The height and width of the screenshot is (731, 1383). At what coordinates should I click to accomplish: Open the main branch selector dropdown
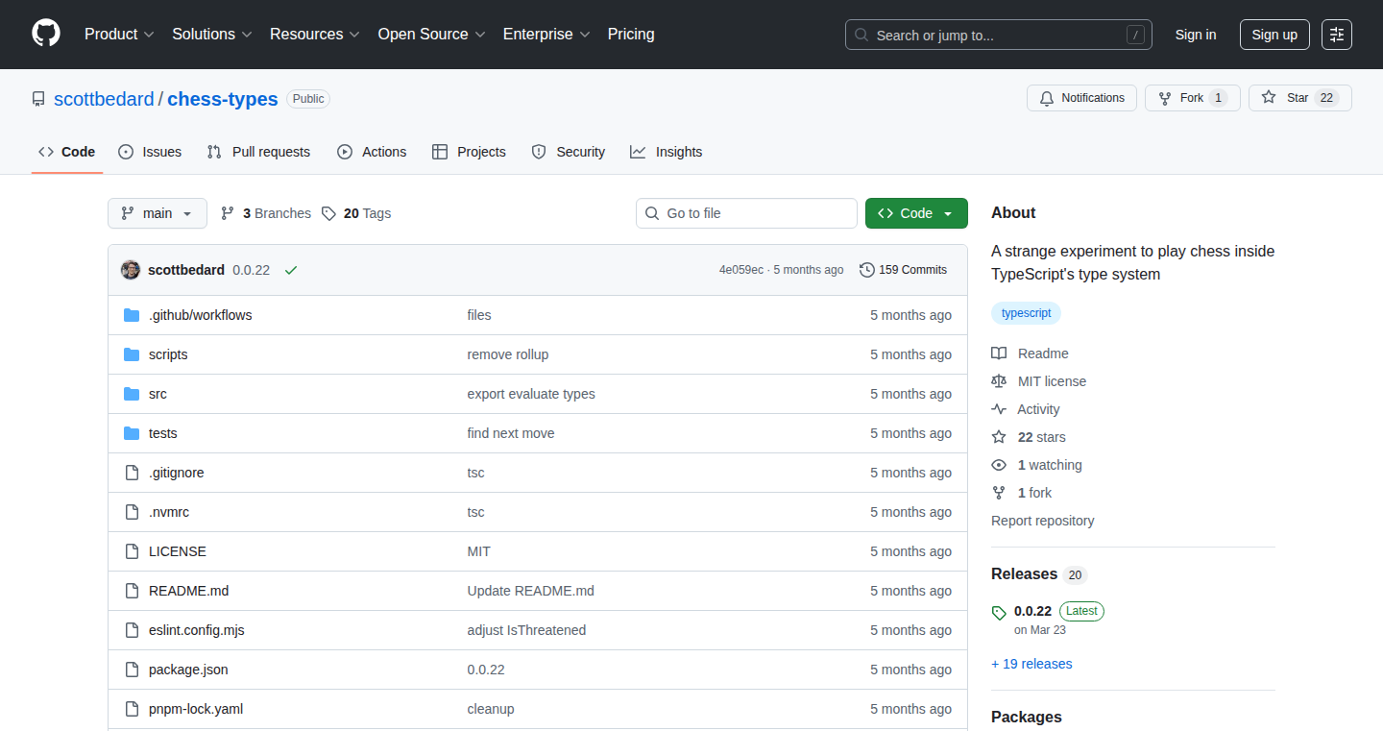[158, 213]
